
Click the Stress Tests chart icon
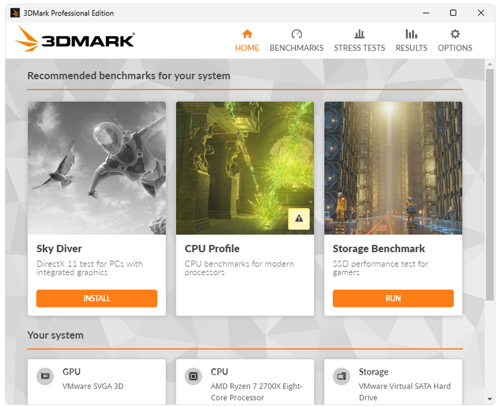359,34
